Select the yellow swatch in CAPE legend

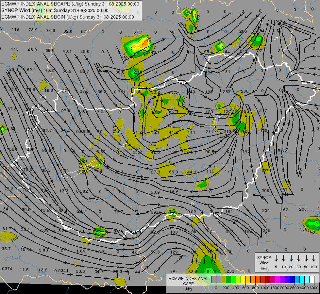click(x=243, y=280)
